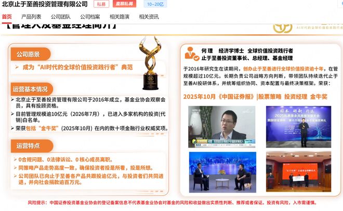The image size is (343, 211).
Task: Click the 私募 tag badge
Action: point(101,4)
